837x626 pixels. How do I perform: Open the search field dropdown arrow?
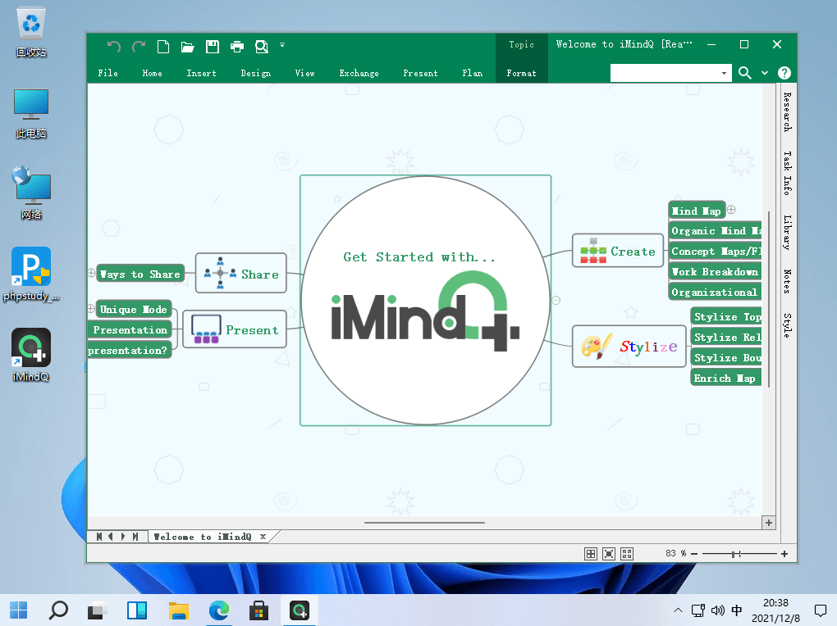pos(724,73)
